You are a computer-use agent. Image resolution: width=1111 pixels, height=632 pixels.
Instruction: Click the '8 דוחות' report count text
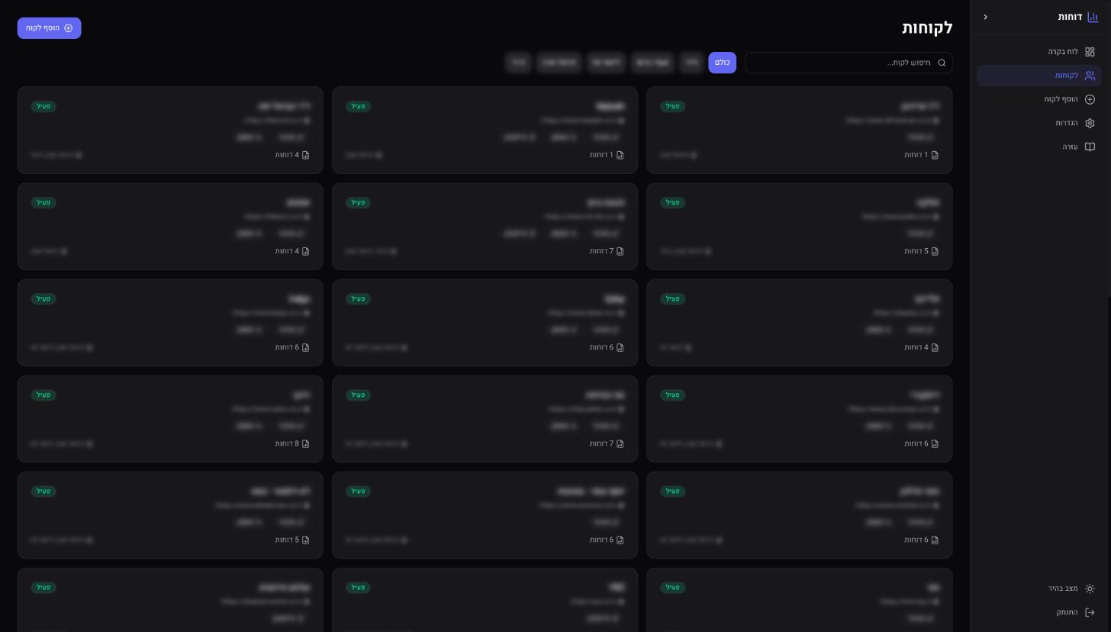pyautogui.click(x=287, y=443)
